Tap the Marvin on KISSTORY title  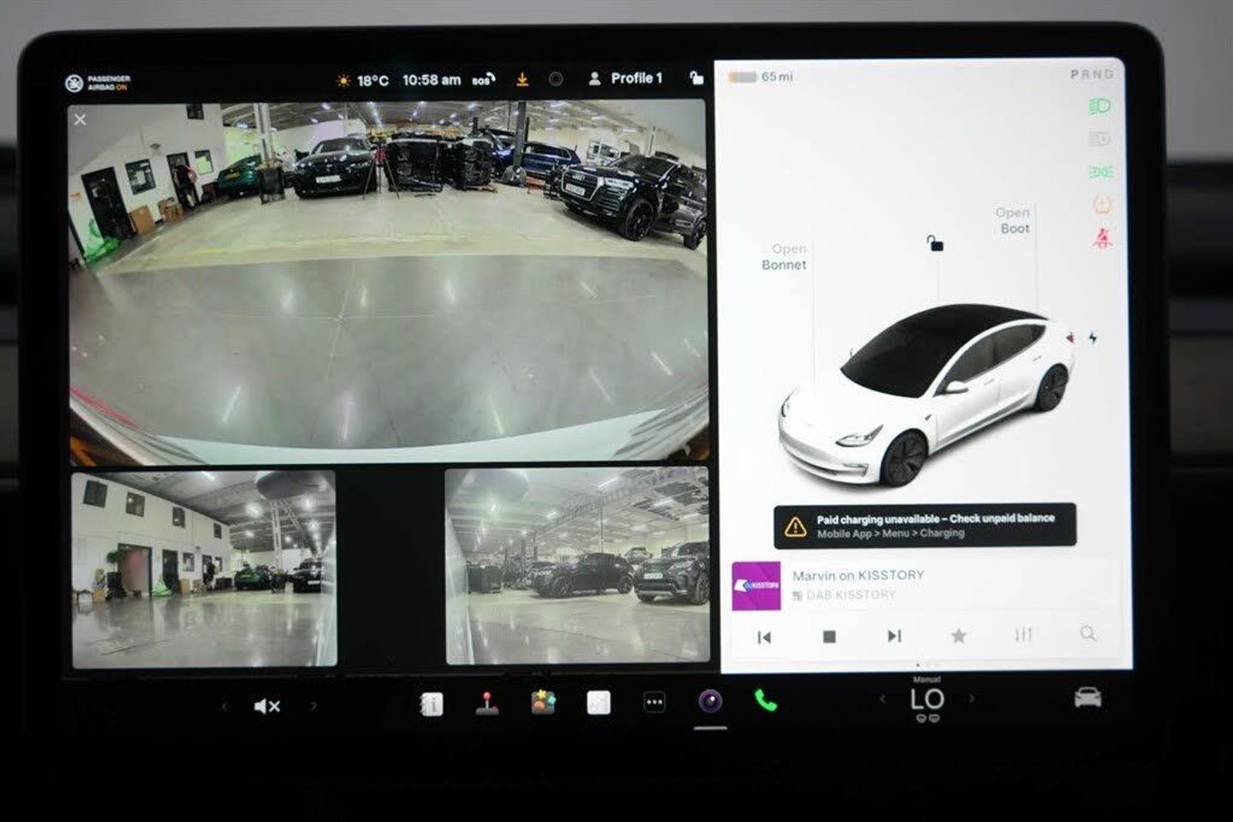pos(858,575)
